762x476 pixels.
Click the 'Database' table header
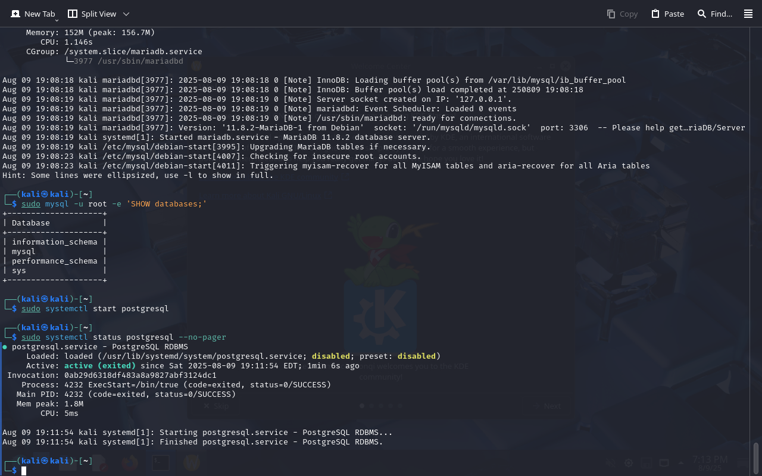coord(55,223)
